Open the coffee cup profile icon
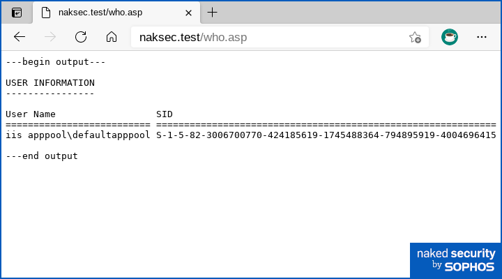Image resolution: width=502 pixels, height=279 pixels. (x=450, y=38)
